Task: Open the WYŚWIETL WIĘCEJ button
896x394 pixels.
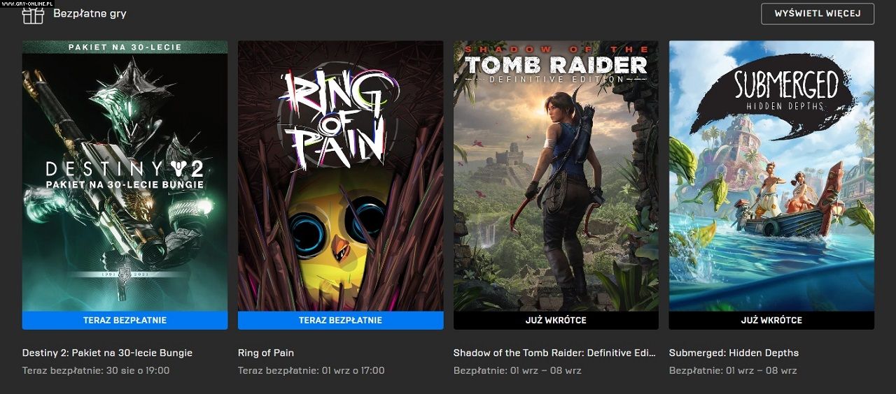Action: tap(818, 14)
